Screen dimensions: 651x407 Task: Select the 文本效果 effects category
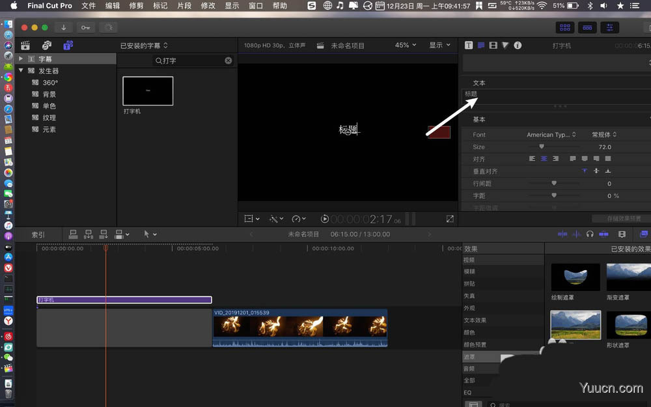coord(475,320)
